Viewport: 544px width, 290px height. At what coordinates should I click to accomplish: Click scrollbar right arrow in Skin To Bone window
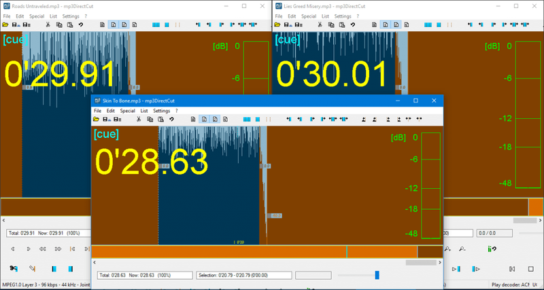click(x=440, y=263)
